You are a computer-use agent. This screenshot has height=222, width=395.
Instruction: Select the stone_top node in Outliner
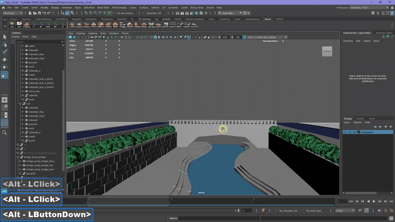[x=34, y=91]
